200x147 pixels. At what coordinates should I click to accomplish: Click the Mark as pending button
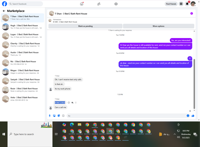click(x=85, y=26)
